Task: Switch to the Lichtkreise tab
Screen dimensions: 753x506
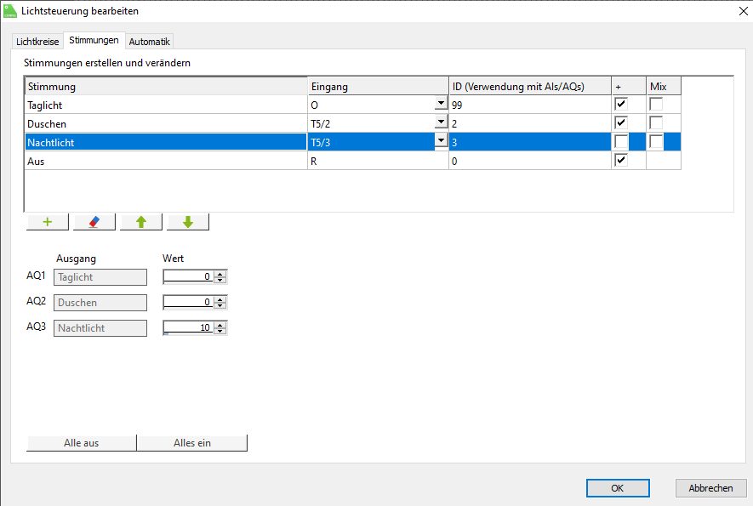Action: coord(37,42)
